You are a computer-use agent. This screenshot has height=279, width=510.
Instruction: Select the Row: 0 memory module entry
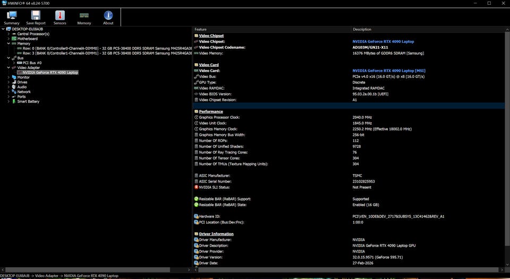(107, 48)
